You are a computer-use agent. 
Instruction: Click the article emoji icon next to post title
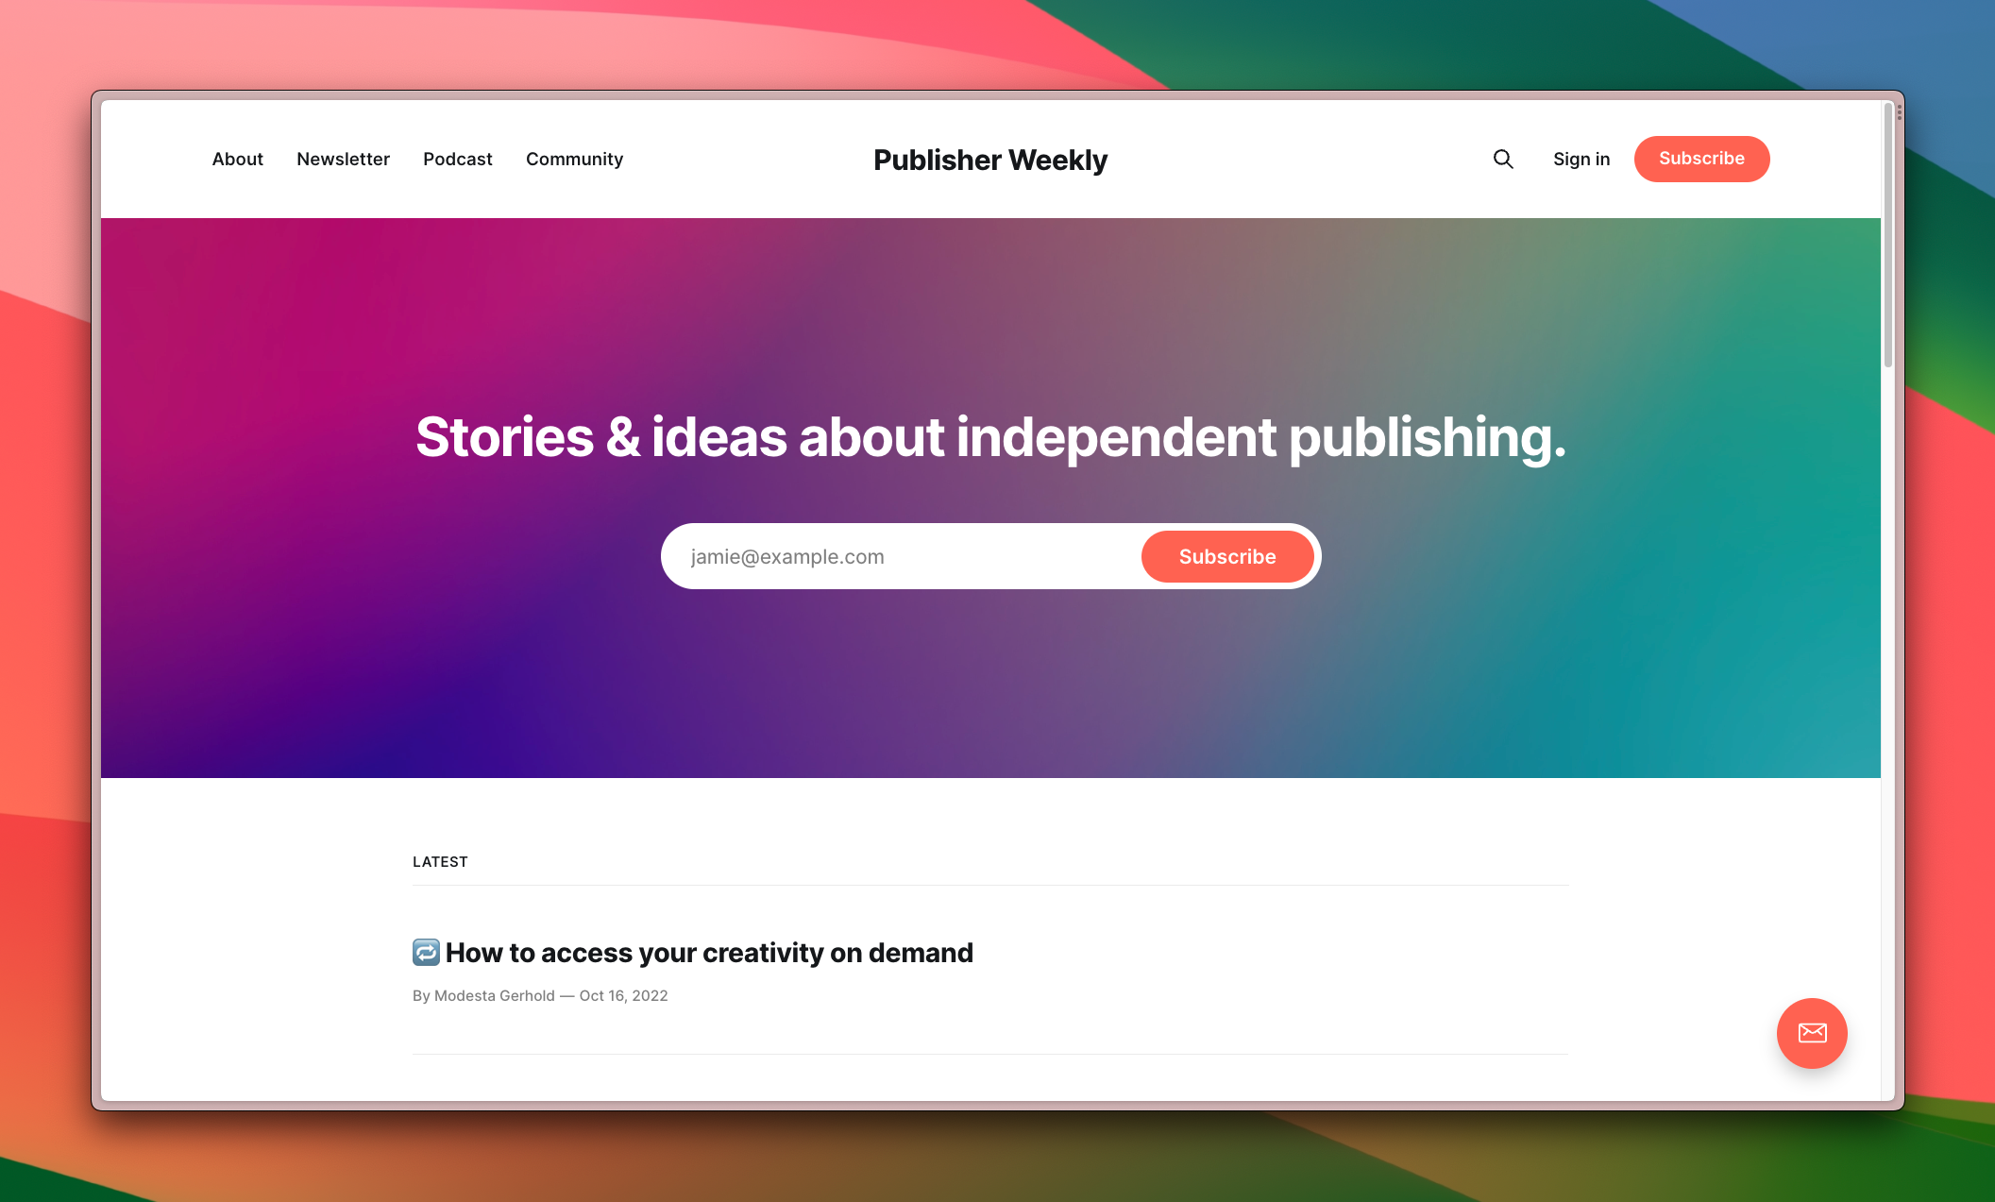(425, 950)
